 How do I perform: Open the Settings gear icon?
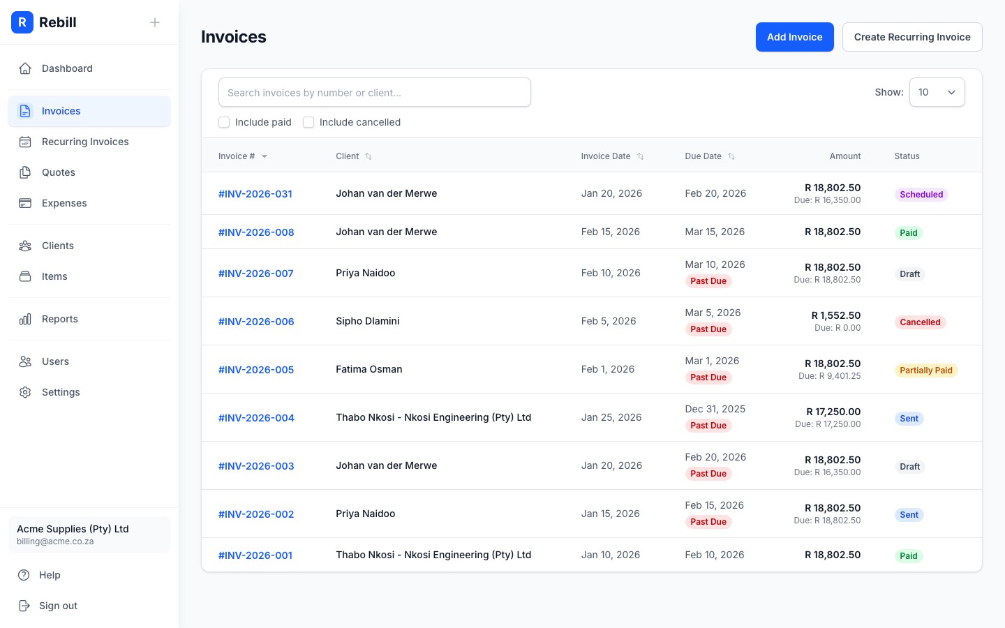[25, 392]
